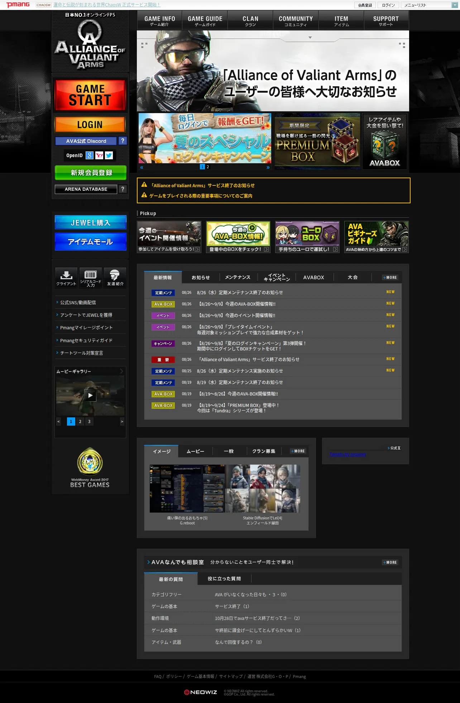Screen dimensions: 460x703
Task: Click the Twitter OpenID login icon
Action: coord(109,155)
